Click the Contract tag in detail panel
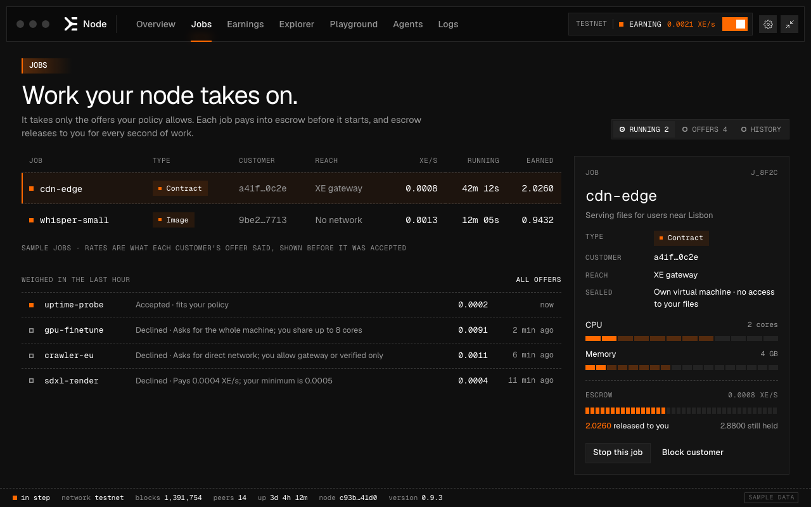 click(x=681, y=238)
